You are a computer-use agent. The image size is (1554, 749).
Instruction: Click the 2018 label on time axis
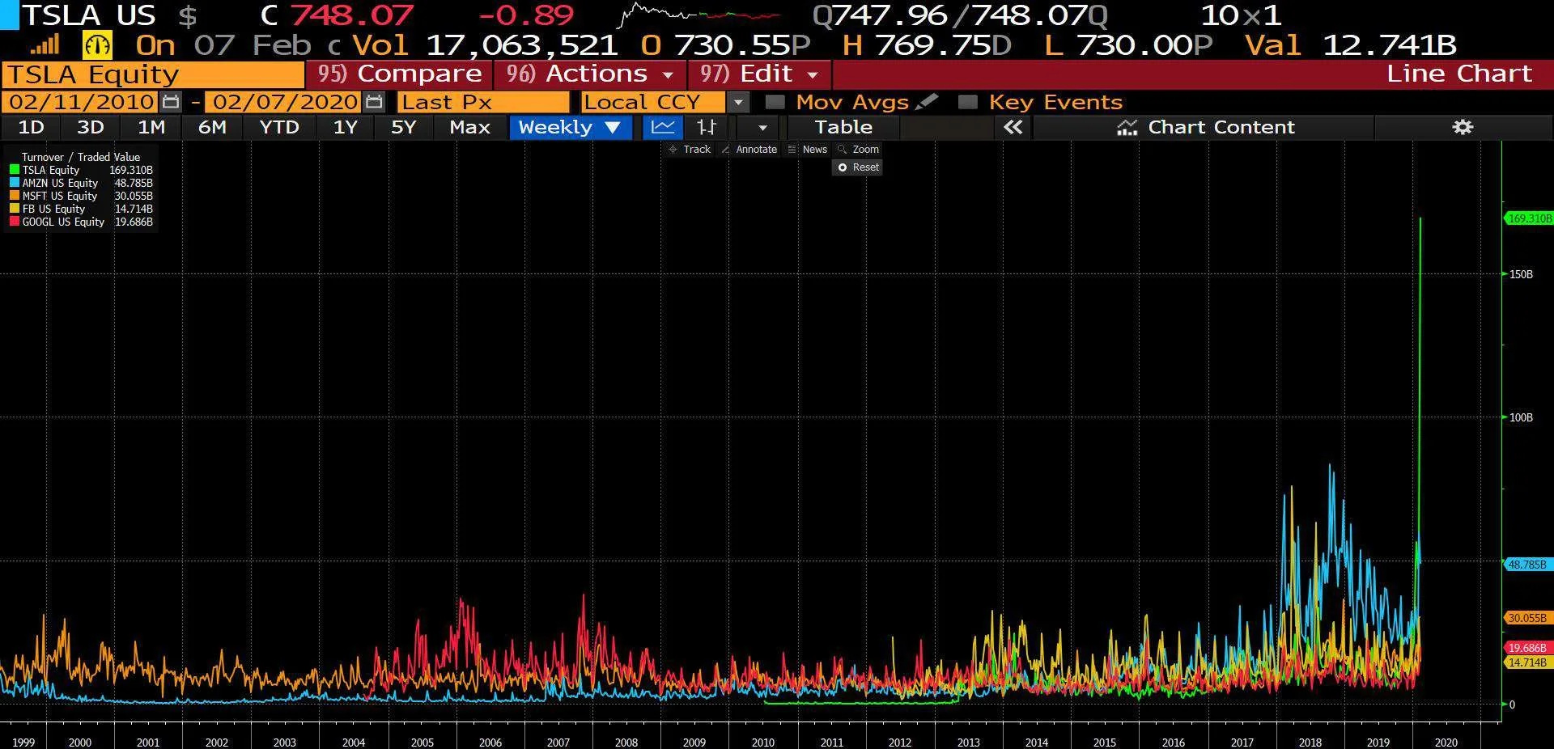1310,742
